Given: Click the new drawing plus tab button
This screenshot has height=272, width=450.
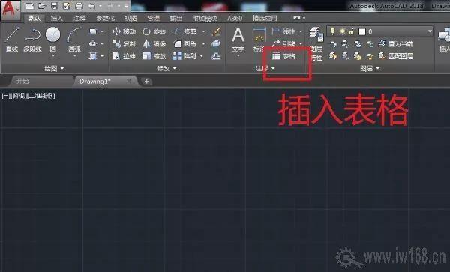Looking at the screenshot, I should coord(147,82).
